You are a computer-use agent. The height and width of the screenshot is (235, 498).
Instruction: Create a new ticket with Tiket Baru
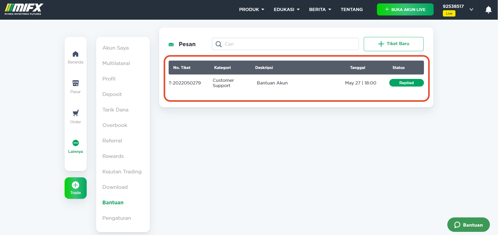click(393, 44)
